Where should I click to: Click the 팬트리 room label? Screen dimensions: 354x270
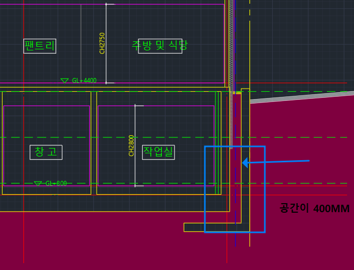point(40,46)
